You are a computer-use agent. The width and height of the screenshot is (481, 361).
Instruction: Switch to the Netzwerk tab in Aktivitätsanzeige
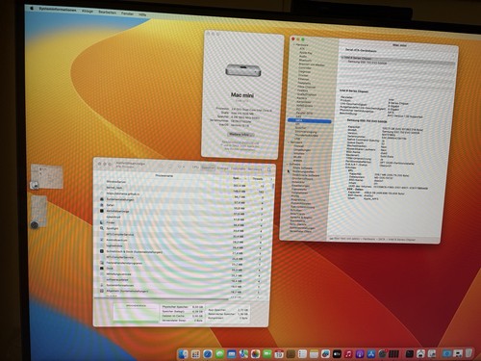255,168
